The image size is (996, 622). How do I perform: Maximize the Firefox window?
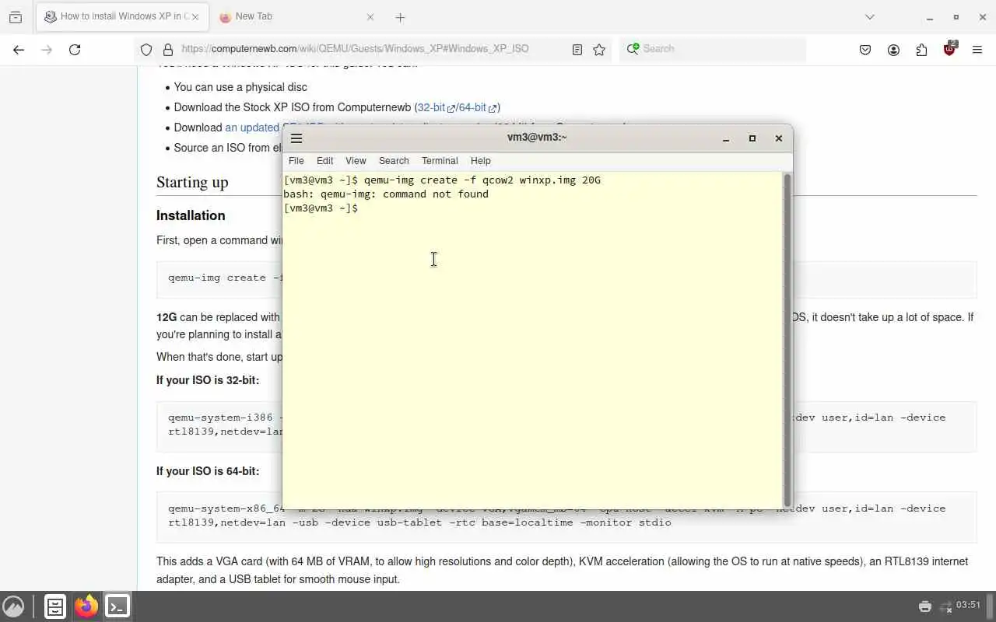(956, 17)
